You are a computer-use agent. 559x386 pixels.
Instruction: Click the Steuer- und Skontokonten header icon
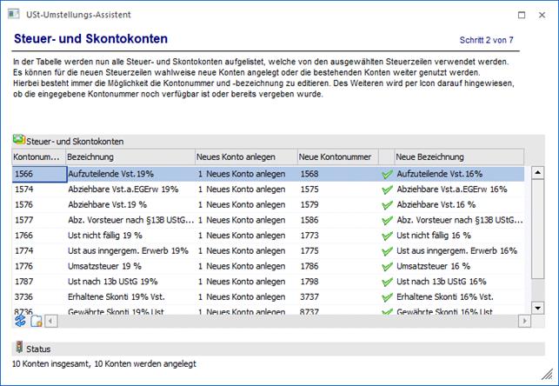coord(18,140)
